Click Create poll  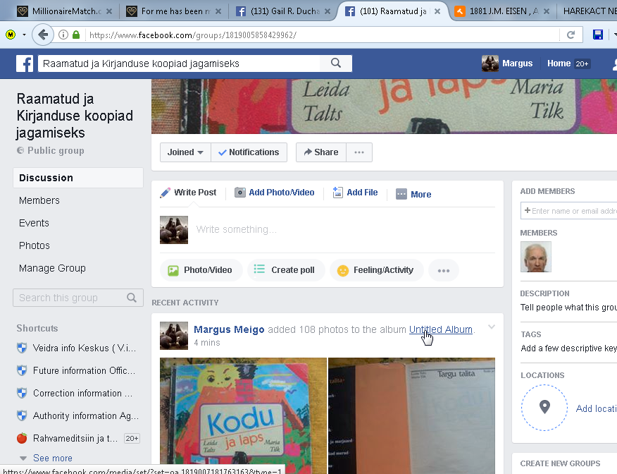tap(286, 270)
